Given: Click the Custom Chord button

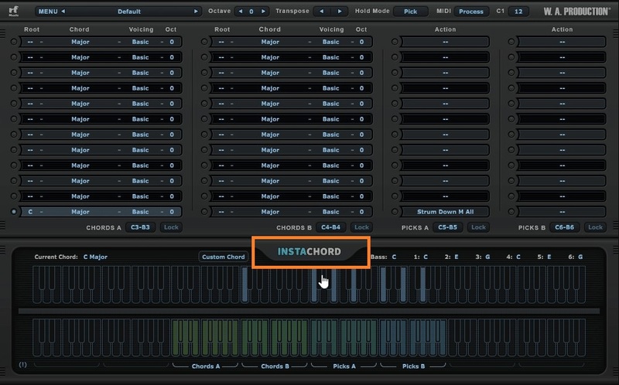Looking at the screenshot, I should click(224, 257).
